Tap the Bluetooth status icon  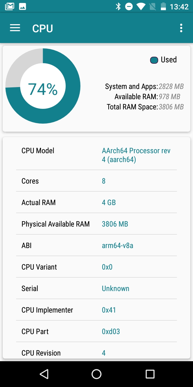point(118,6)
